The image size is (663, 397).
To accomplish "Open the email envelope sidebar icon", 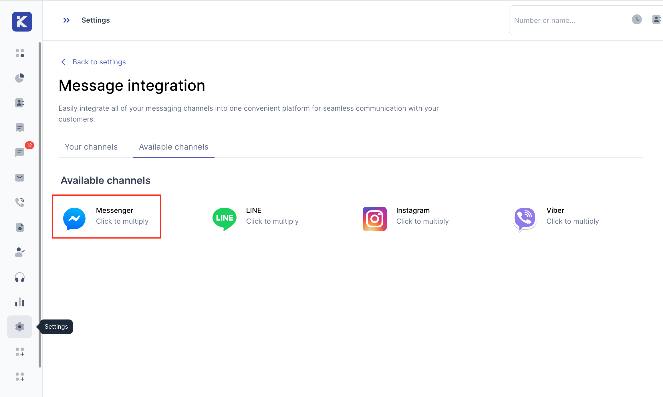I will 20,178.
